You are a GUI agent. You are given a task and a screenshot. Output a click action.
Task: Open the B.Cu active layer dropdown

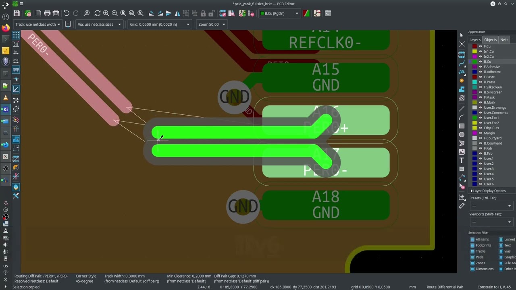[x=279, y=13]
